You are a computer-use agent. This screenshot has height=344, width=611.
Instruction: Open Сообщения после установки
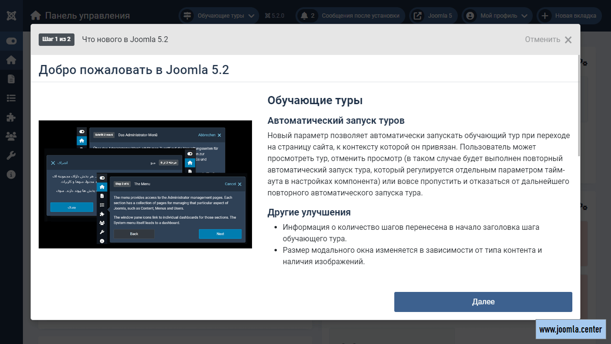[x=360, y=16]
